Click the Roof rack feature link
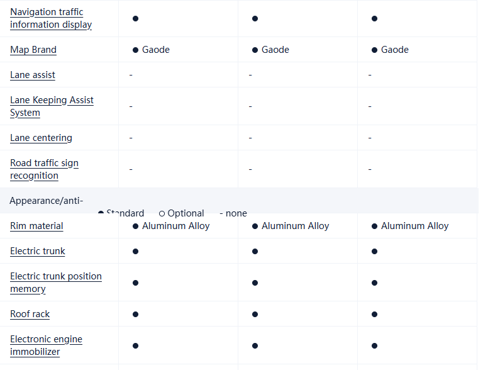This screenshot has width=483, height=370. coord(30,314)
